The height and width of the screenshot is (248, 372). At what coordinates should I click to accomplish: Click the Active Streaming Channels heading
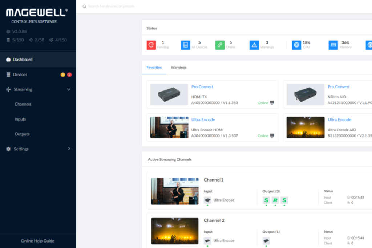(170, 159)
